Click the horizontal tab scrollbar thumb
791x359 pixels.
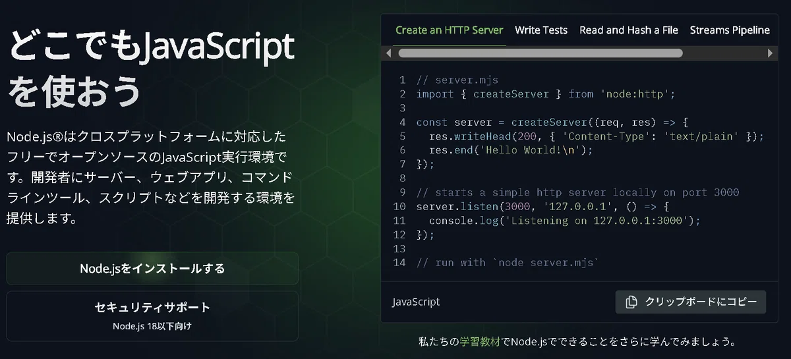(x=541, y=53)
